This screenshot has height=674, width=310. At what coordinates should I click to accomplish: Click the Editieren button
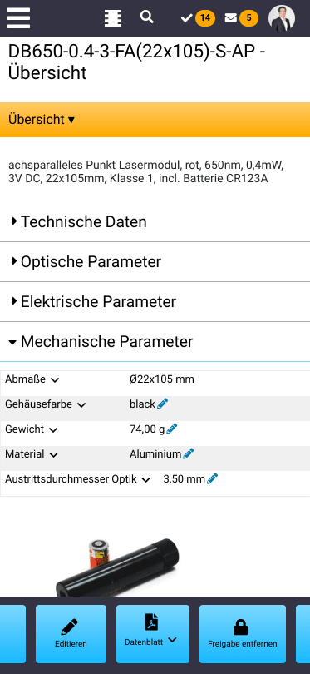point(71,634)
